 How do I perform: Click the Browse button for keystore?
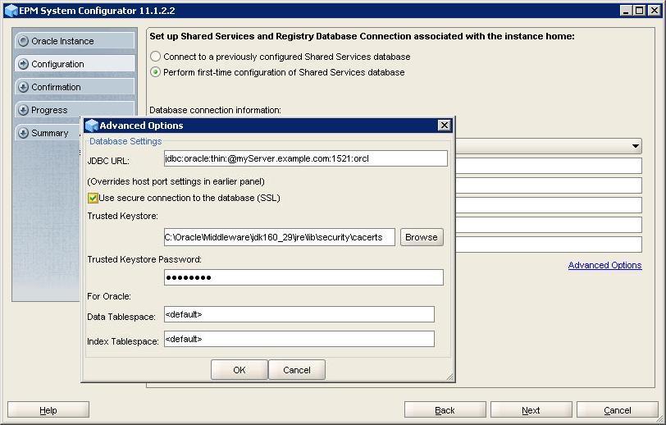[x=422, y=237]
